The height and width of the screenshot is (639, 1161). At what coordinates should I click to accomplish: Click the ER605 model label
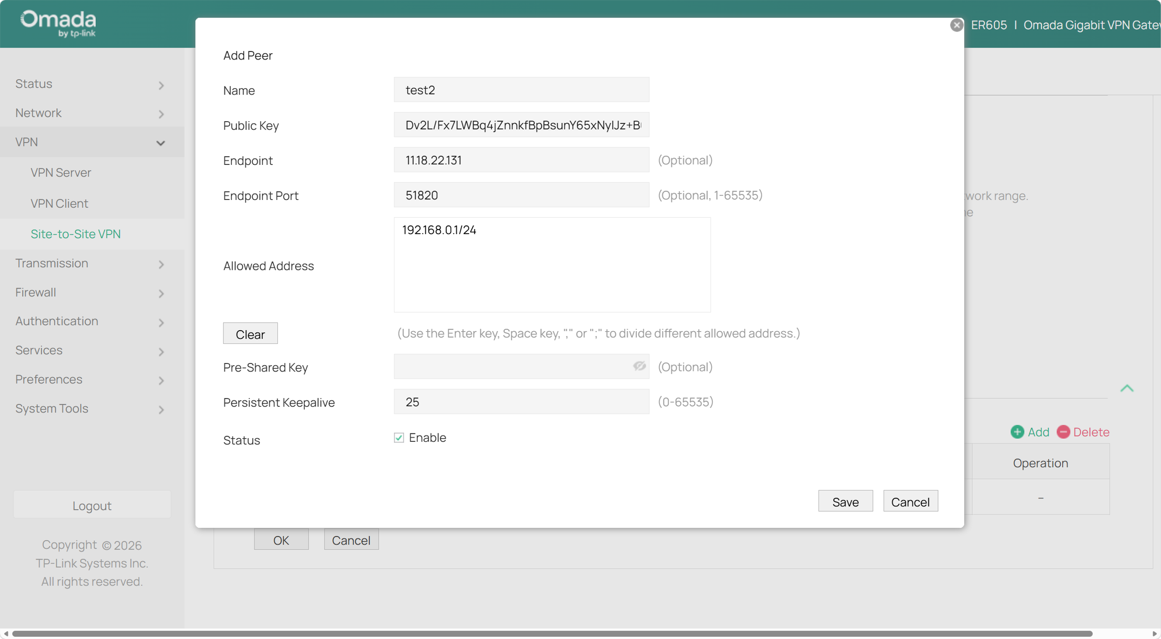(988, 25)
